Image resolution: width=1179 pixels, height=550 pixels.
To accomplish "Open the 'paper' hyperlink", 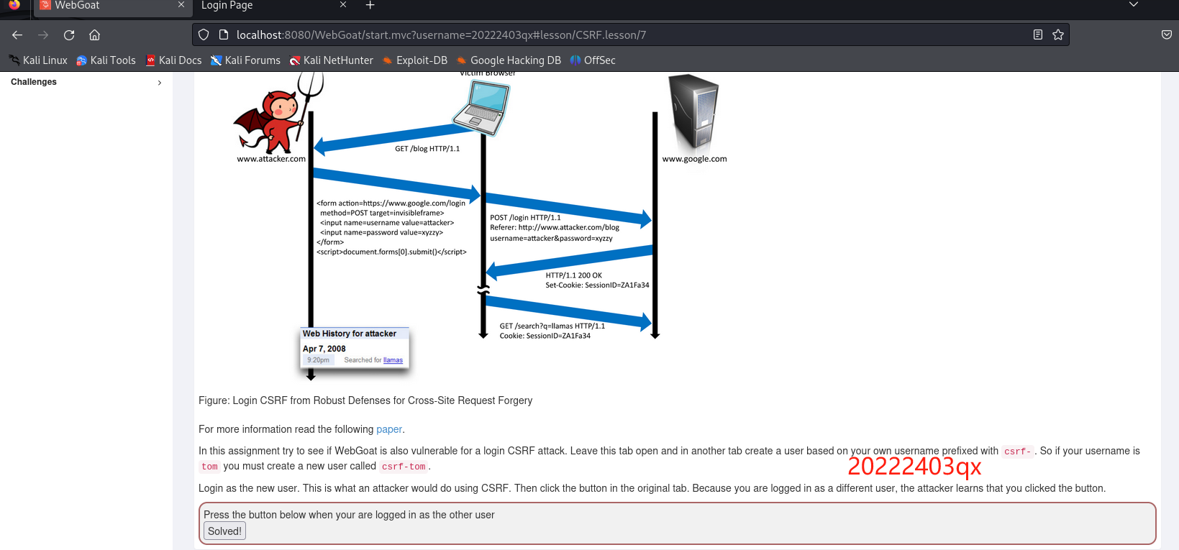I will click(x=389, y=429).
